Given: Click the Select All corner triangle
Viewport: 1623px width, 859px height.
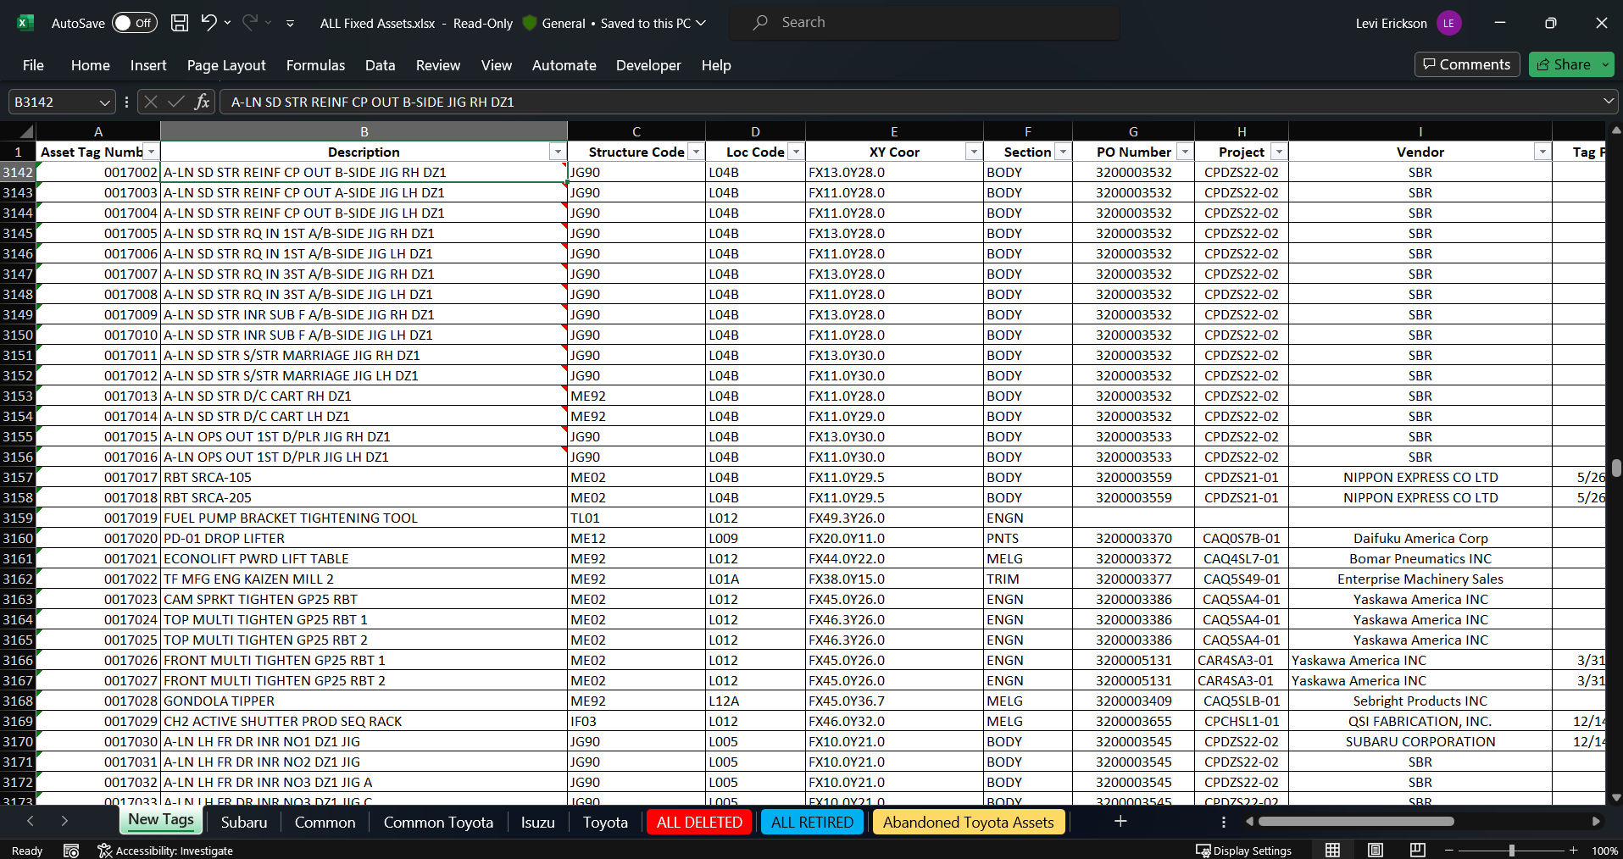Looking at the screenshot, I should click(25, 131).
